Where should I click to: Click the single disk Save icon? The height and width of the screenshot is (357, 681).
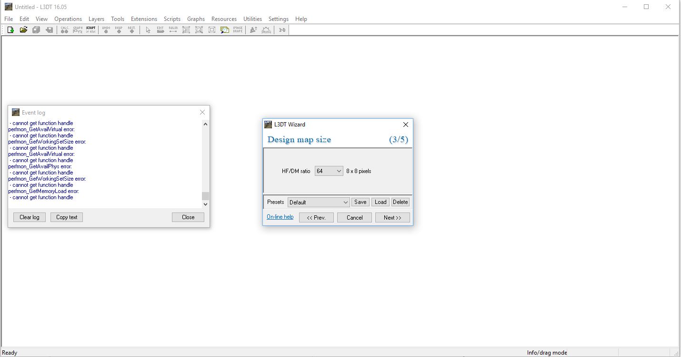pos(49,30)
